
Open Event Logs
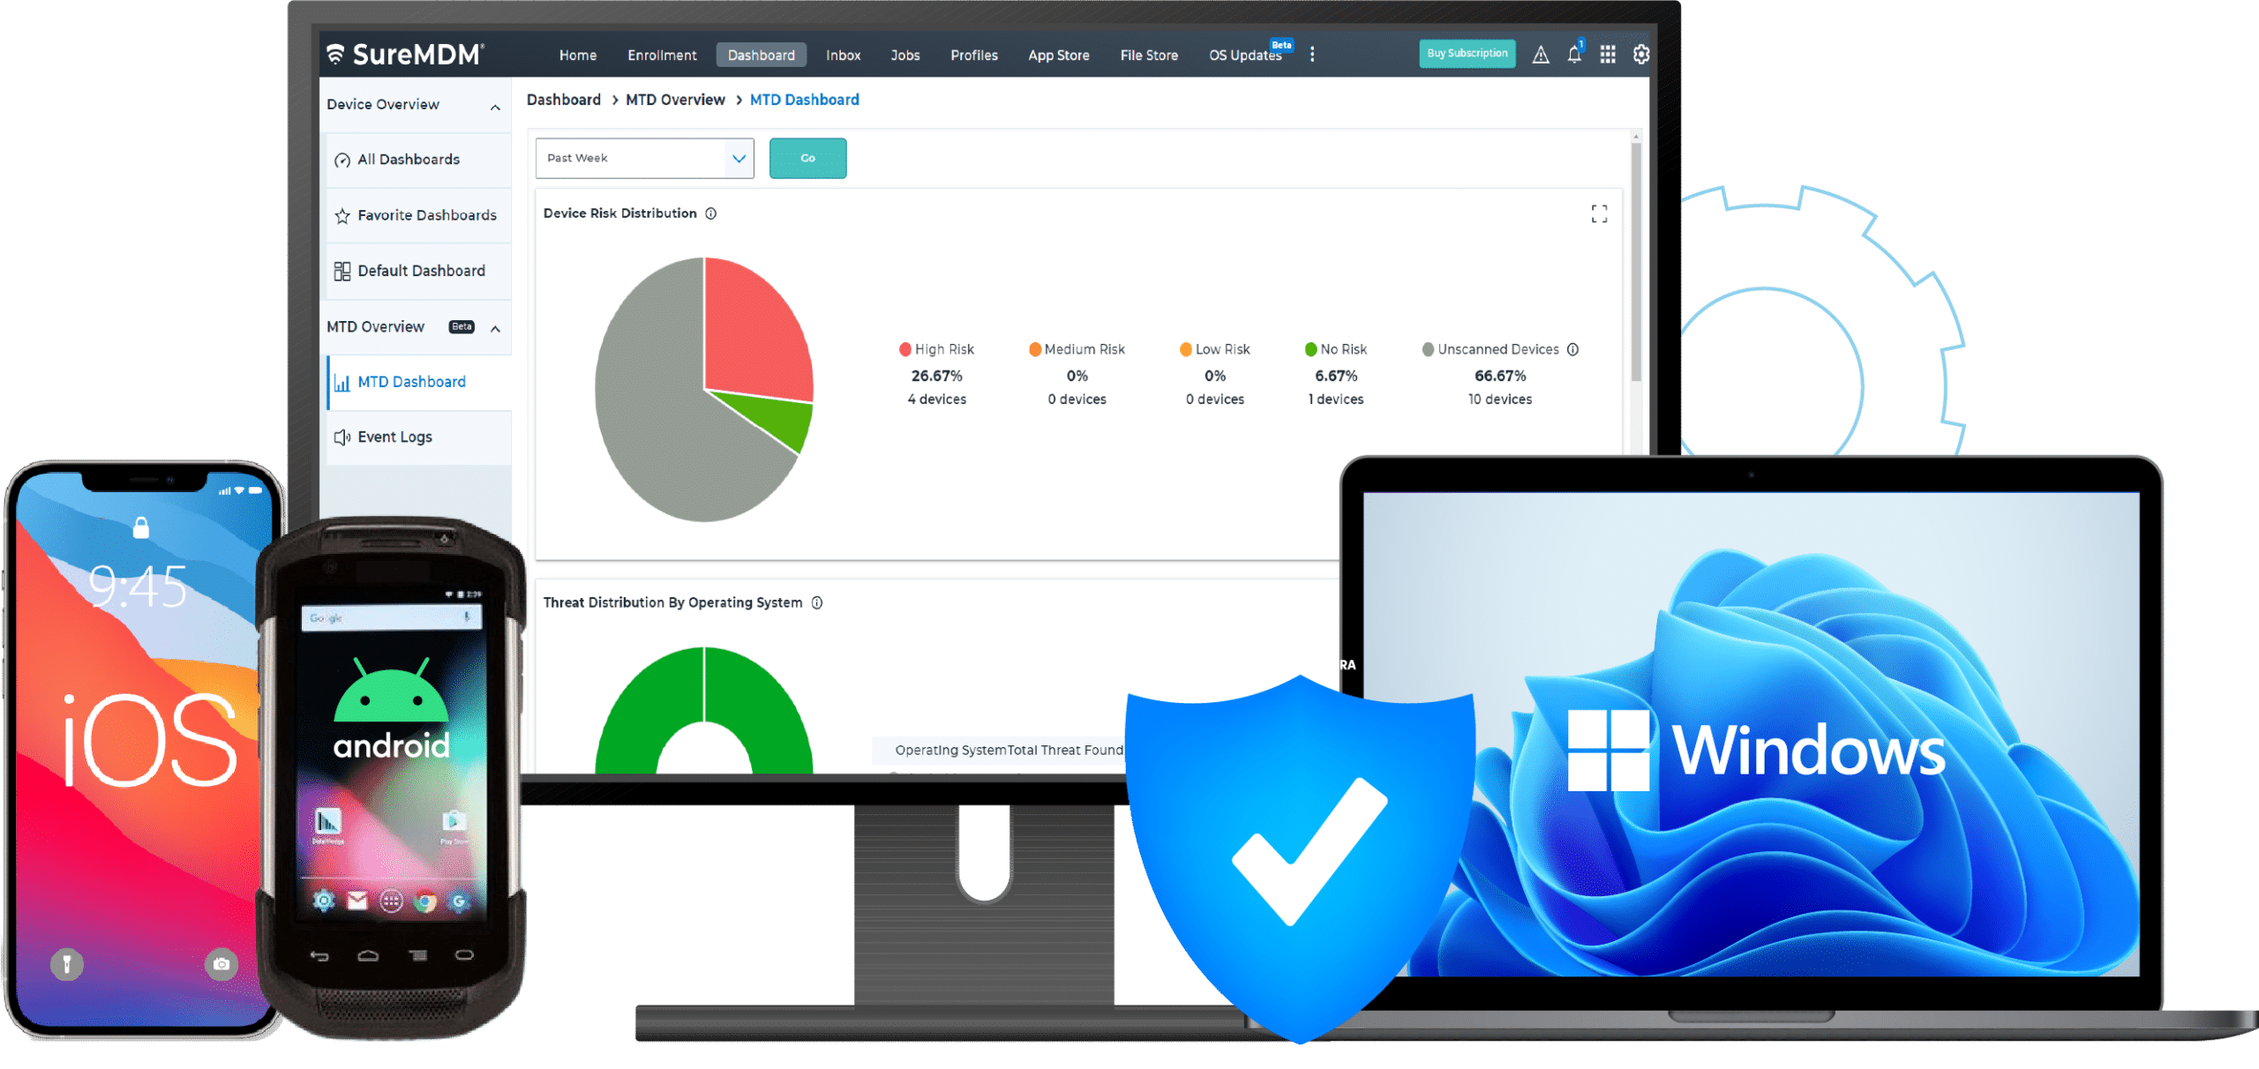tap(417, 437)
